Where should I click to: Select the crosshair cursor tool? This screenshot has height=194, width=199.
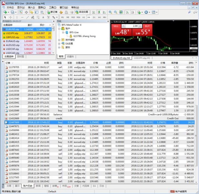click(10, 17)
